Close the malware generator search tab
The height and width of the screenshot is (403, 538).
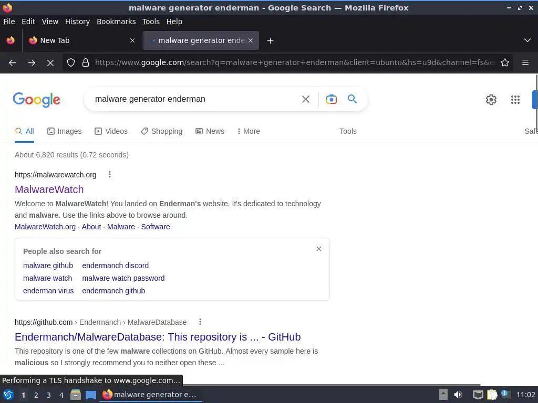(x=251, y=40)
